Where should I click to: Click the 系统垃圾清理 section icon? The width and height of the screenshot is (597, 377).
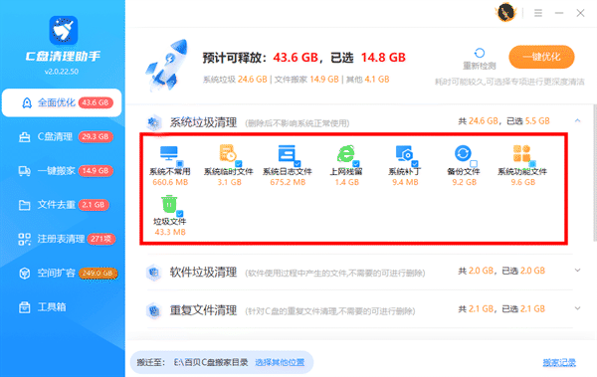(154, 122)
